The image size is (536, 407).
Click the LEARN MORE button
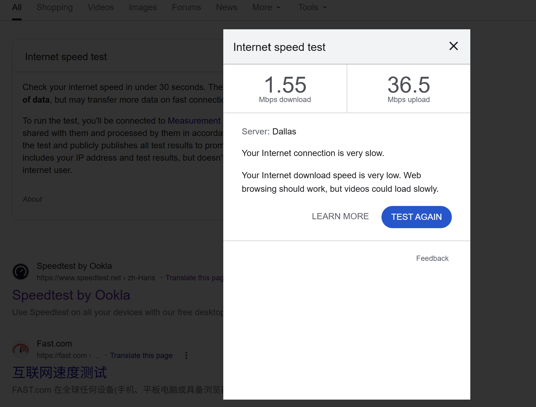tap(340, 216)
